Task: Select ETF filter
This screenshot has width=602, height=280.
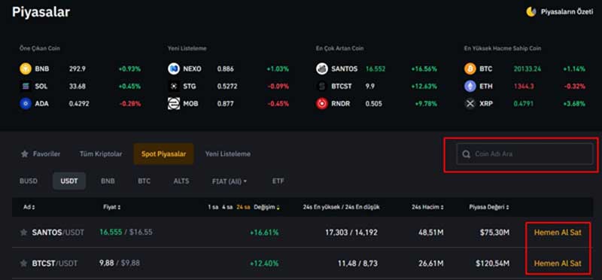Action: pos(278,181)
